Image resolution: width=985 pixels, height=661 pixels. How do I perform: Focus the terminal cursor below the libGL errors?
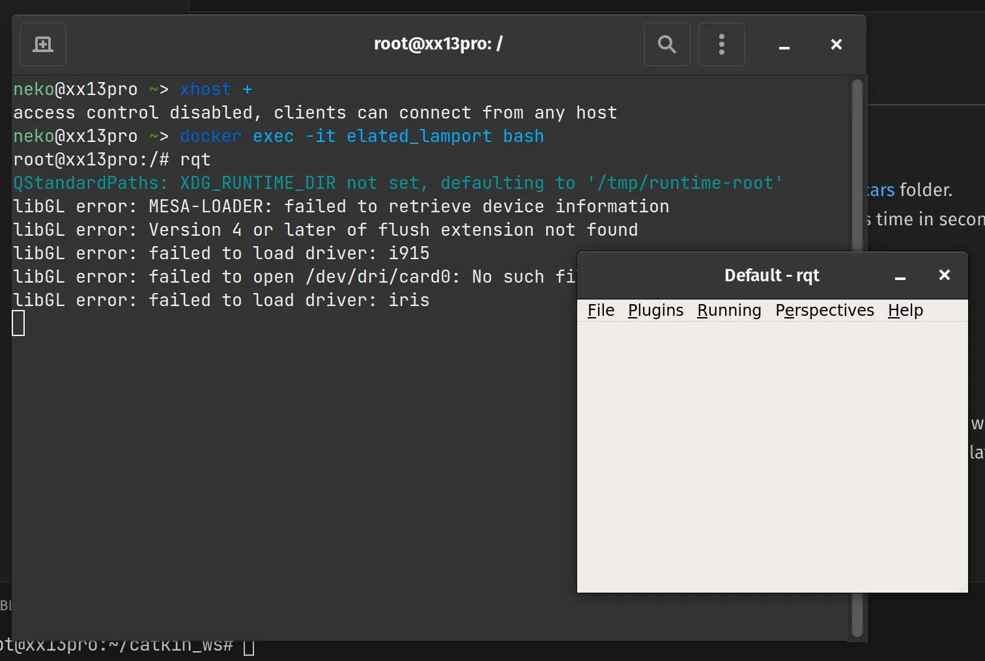tap(19, 323)
